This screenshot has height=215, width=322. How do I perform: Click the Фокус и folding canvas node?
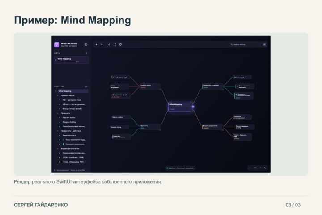(x=119, y=127)
